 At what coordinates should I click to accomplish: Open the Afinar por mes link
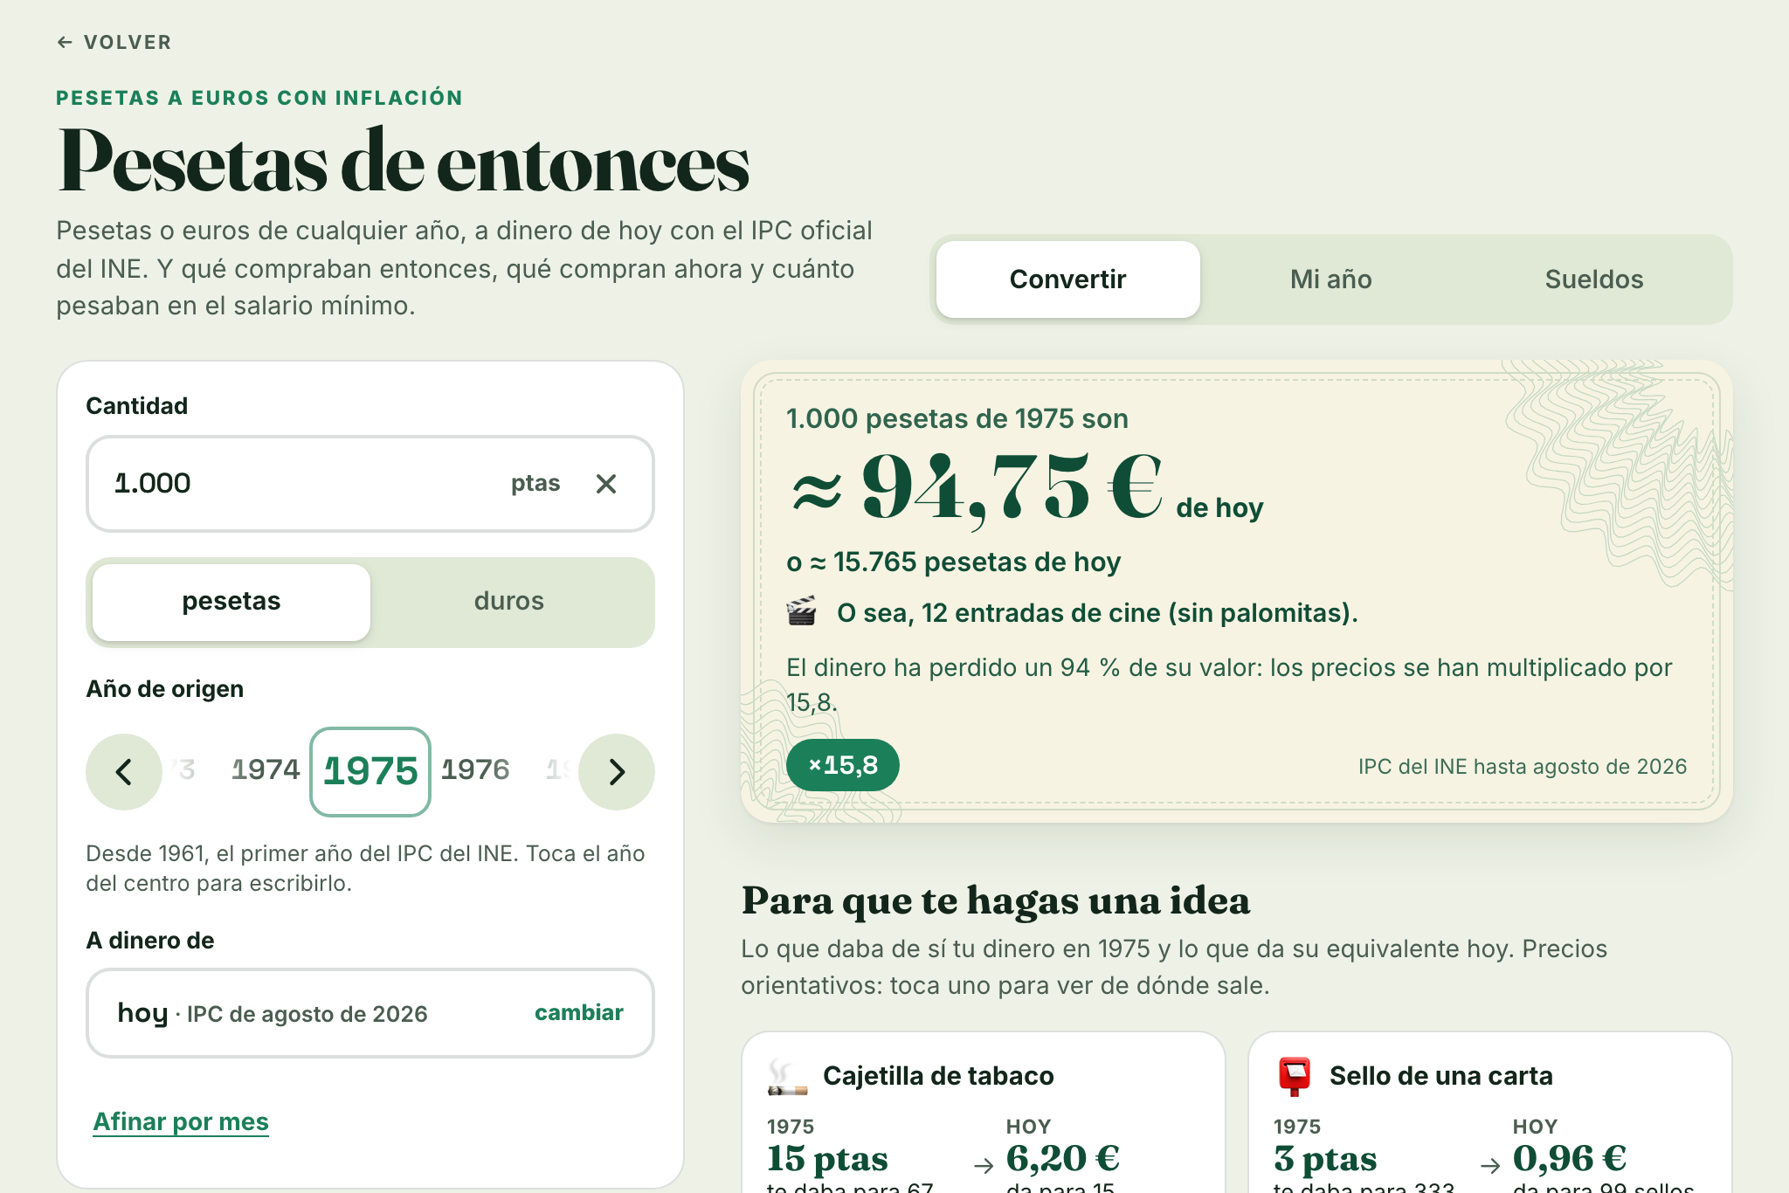click(x=181, y=1122)
